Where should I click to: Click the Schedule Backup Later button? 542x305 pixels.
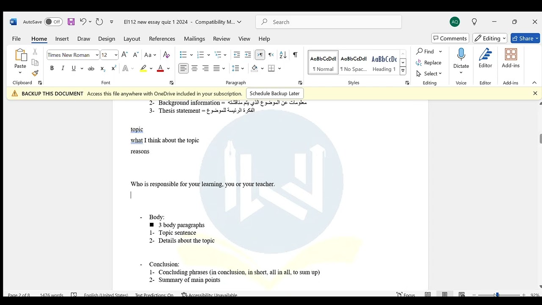pos(275,93)
